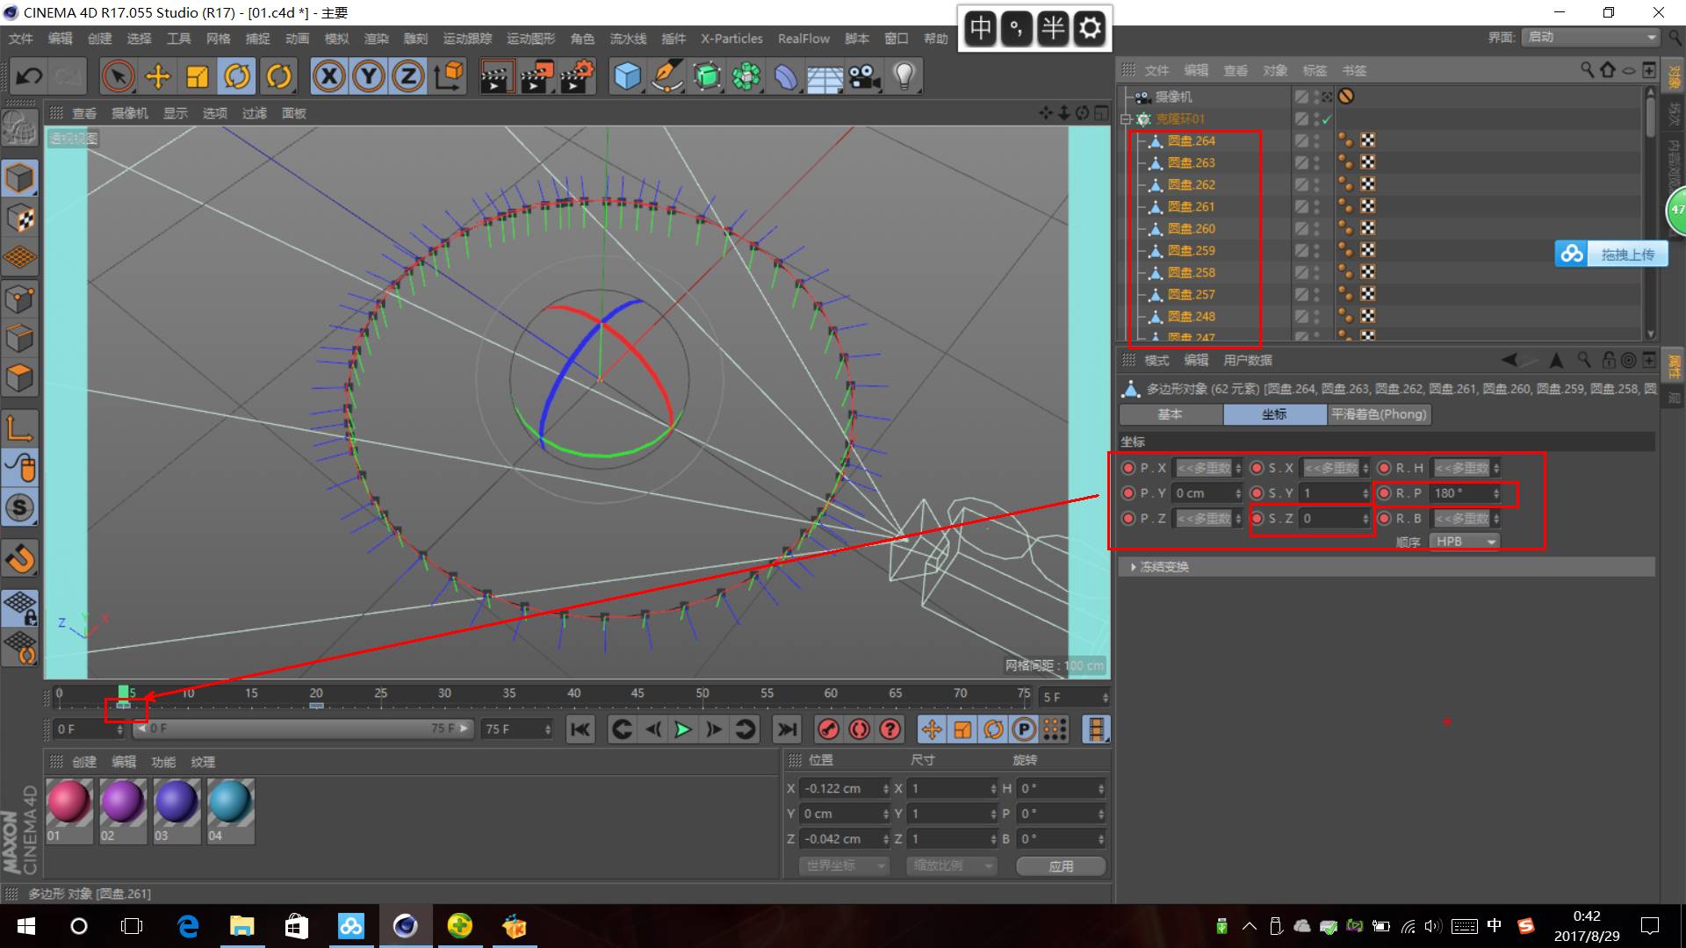Screen dimensions: 1686x948
Task: Open the light bulb Light tool
Action: tap(904, 76)
